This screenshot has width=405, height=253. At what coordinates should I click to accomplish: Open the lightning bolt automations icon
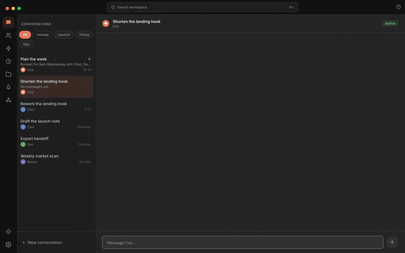(8, 48)
